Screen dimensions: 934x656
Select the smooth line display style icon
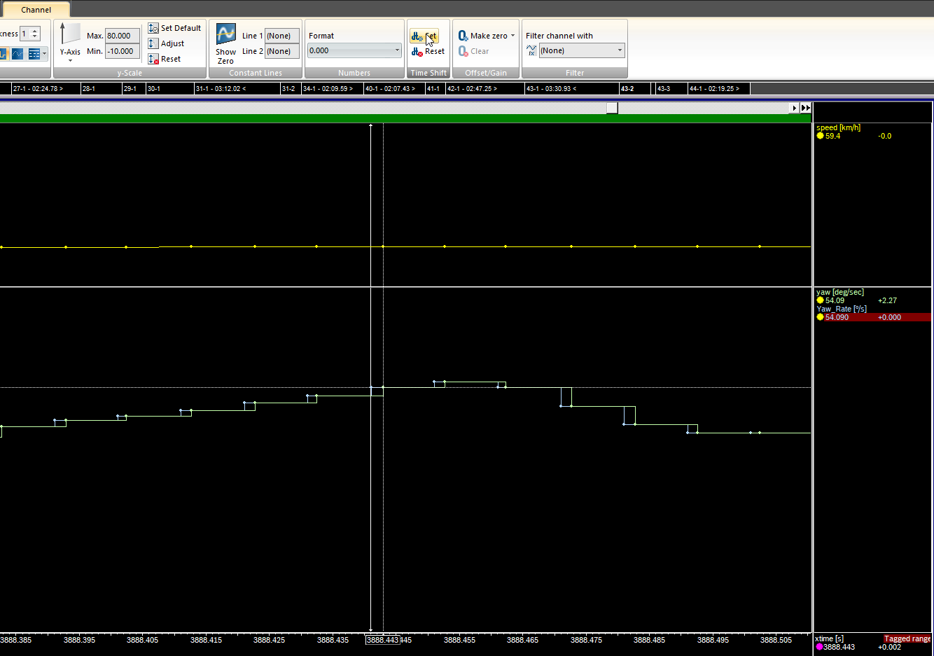pyautogui.click(x=18, y=53)
